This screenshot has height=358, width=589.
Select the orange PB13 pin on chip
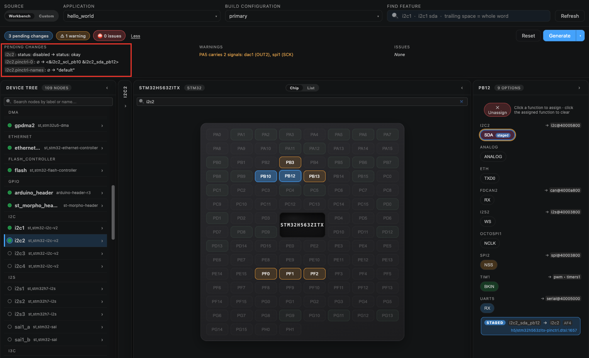[x=314, y=176]
